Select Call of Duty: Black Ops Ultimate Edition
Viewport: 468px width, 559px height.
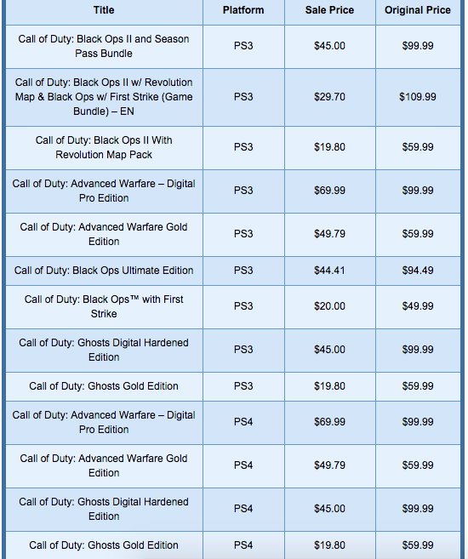tap(104, 271)
